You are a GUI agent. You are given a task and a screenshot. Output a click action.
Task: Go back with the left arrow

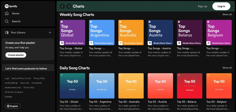coord(62,6)
